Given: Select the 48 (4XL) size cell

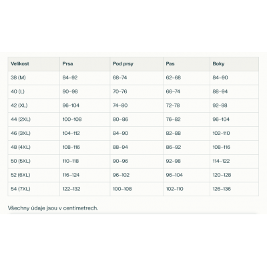Looking at the screenshot, I should pos(34,148).
